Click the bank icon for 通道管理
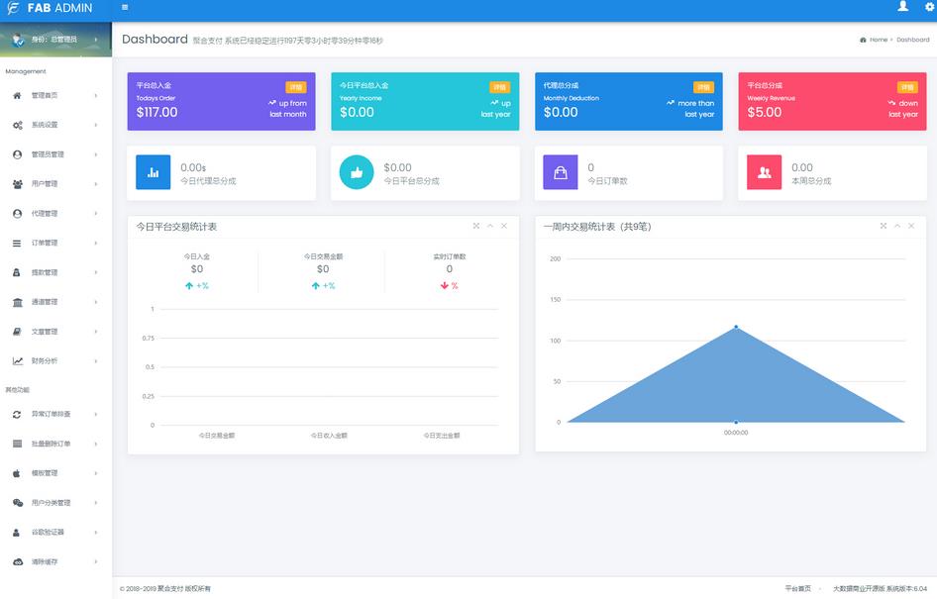Viewport: 937px width, 599px height. tap(17, 302)
